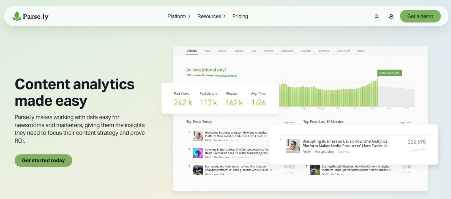Go to the Pricing page
The height and width of the screenshot is (199, 451).
click(x=240, y=16)
